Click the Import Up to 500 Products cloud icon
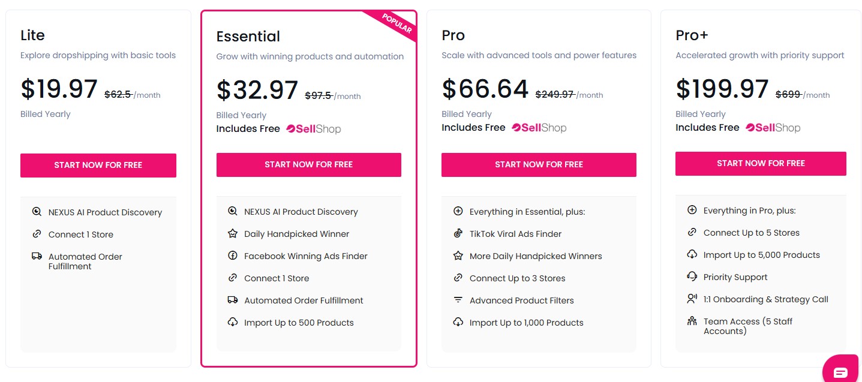 click(x=232, y=322)
